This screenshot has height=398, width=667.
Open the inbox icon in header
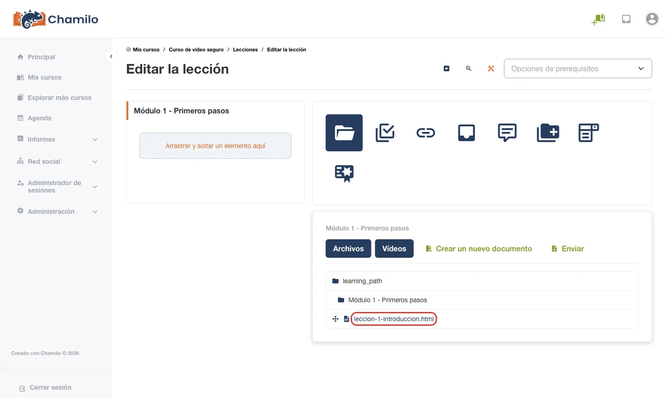tap(626, 19)
